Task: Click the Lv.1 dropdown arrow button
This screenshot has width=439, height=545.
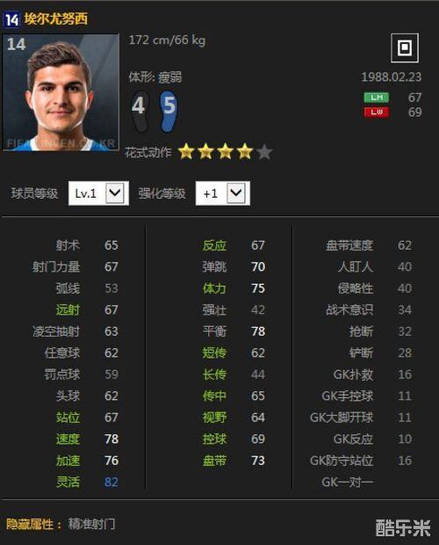Action: (115, 193)
